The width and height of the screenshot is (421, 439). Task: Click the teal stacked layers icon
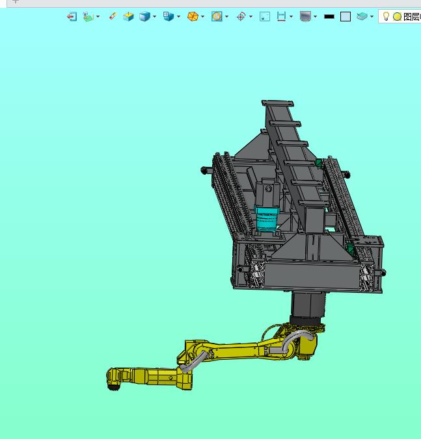362,16
